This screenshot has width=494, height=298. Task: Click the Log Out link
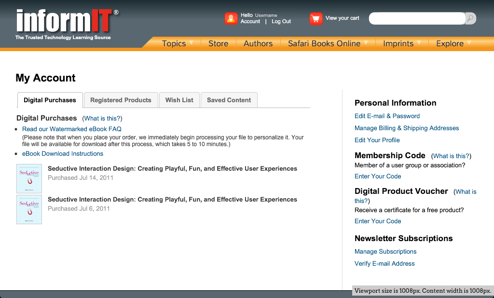[281, 21]
